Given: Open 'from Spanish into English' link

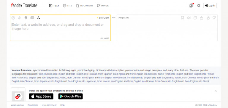Looking at the screenshot, I should coord(112,74).
